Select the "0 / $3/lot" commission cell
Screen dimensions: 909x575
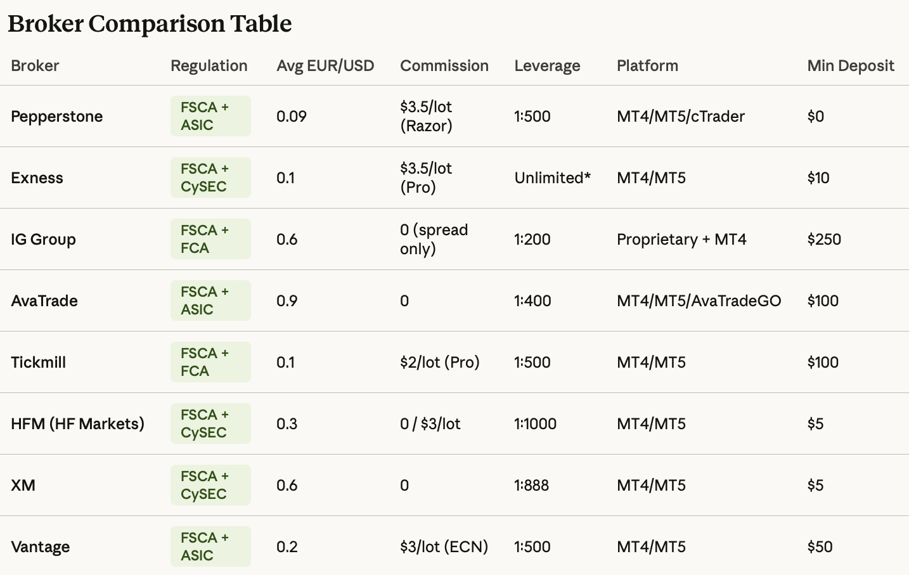(430, 424)
